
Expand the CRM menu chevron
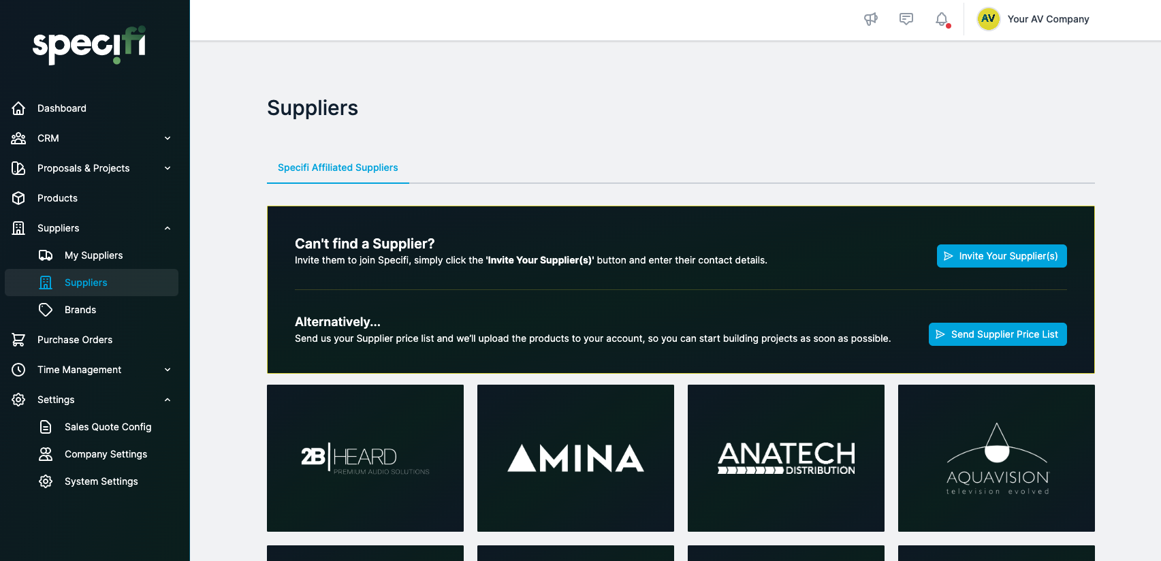point(168,138)
